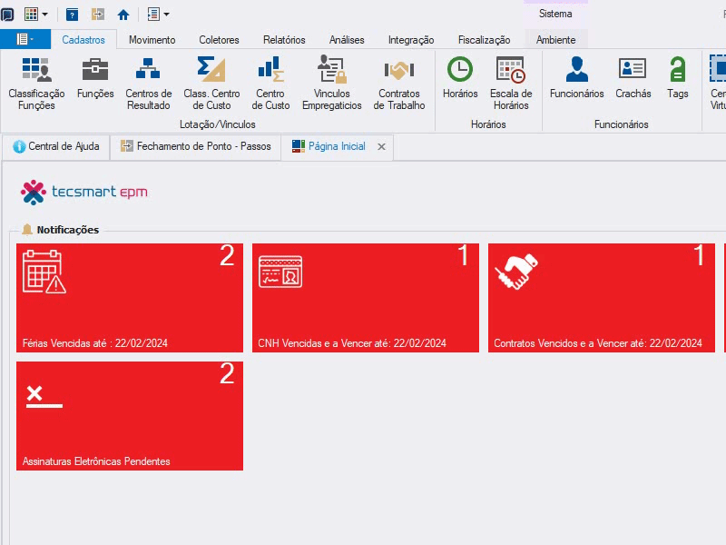726x545 pixels.
Task: Expand the grid layout dropdown arrow
Action: (44, 15)
